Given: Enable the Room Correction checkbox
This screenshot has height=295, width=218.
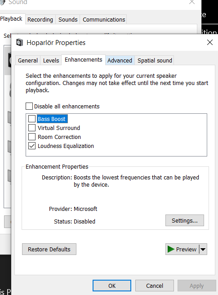Looking at the screenshot, I should [x=32, y=137].
